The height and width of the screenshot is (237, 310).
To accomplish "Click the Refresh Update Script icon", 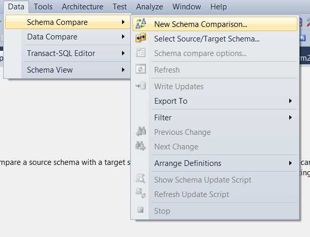I will [141, 193].
